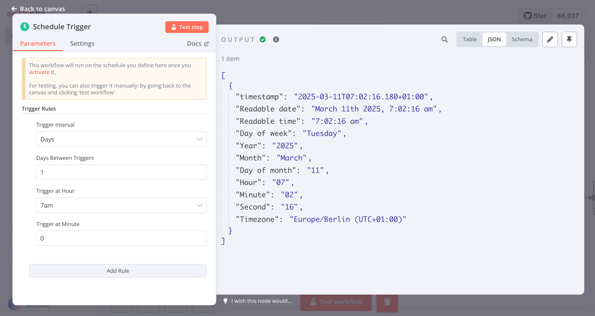Screen dimensions: 595x316
Task: Click the clock icon on Schedule Trigger
Action: (25, 27)
